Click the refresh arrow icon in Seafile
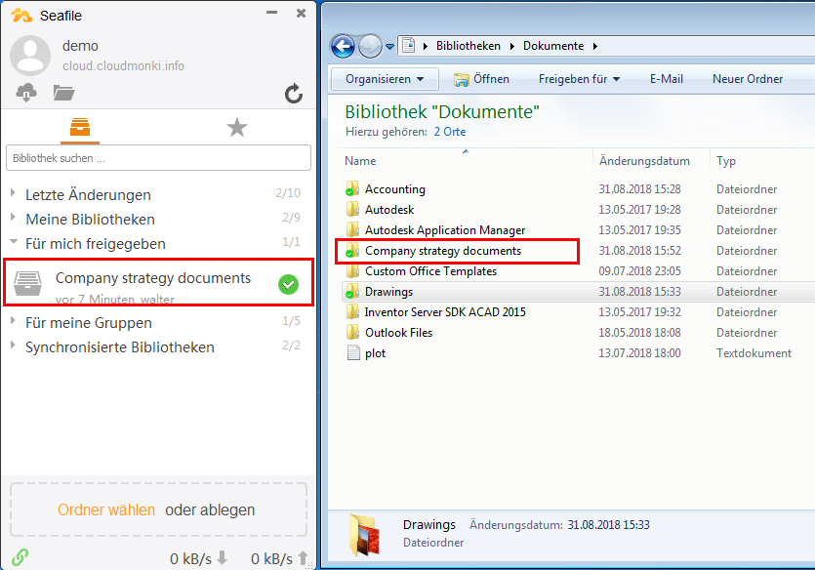 point(293,94)
